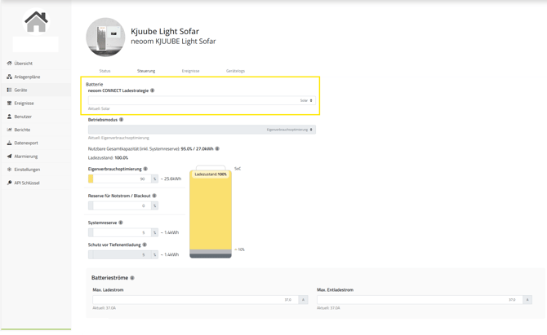This screenshot has height=335, width=547.
Task: Click info icon next to Nutzbare Gesamtkapazität
Action: click(217, 148)
